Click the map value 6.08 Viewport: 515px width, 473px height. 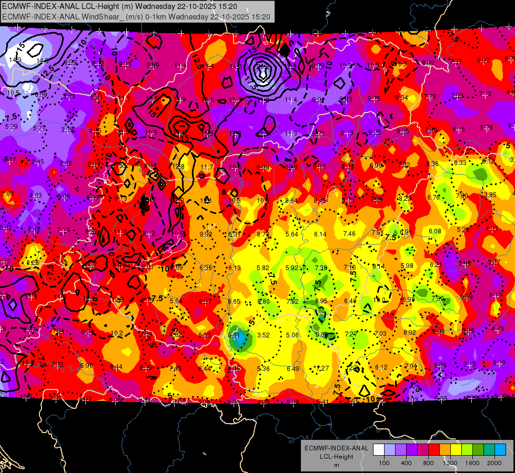coord(435,231)
